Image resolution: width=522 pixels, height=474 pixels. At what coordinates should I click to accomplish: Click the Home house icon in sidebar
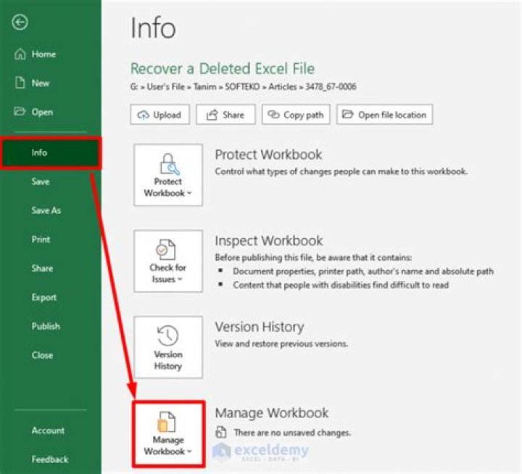(20, 54)
